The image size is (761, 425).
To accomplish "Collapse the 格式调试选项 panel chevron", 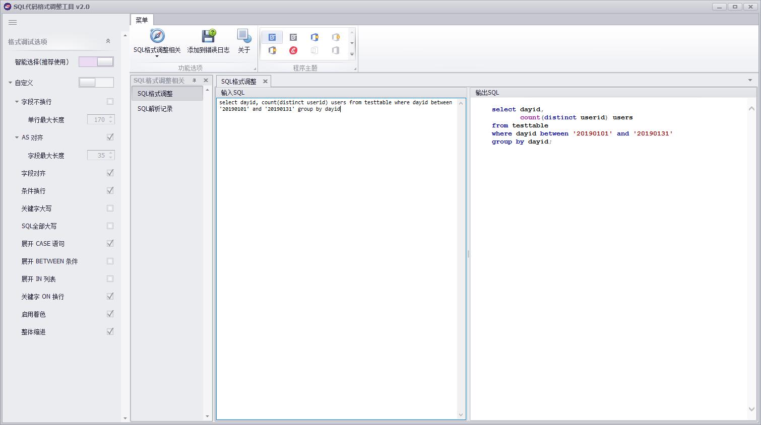I will coord(108,41).
